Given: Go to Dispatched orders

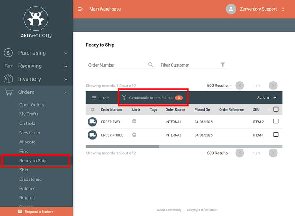Looking at the screenshot, I should [x=30, y=179].
